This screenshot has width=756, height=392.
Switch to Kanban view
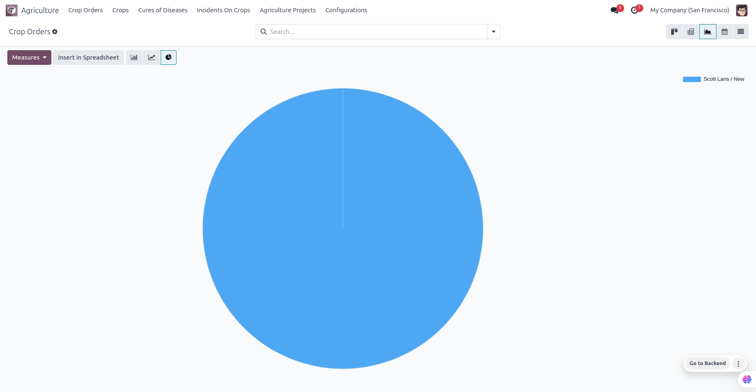coord(674,32)
